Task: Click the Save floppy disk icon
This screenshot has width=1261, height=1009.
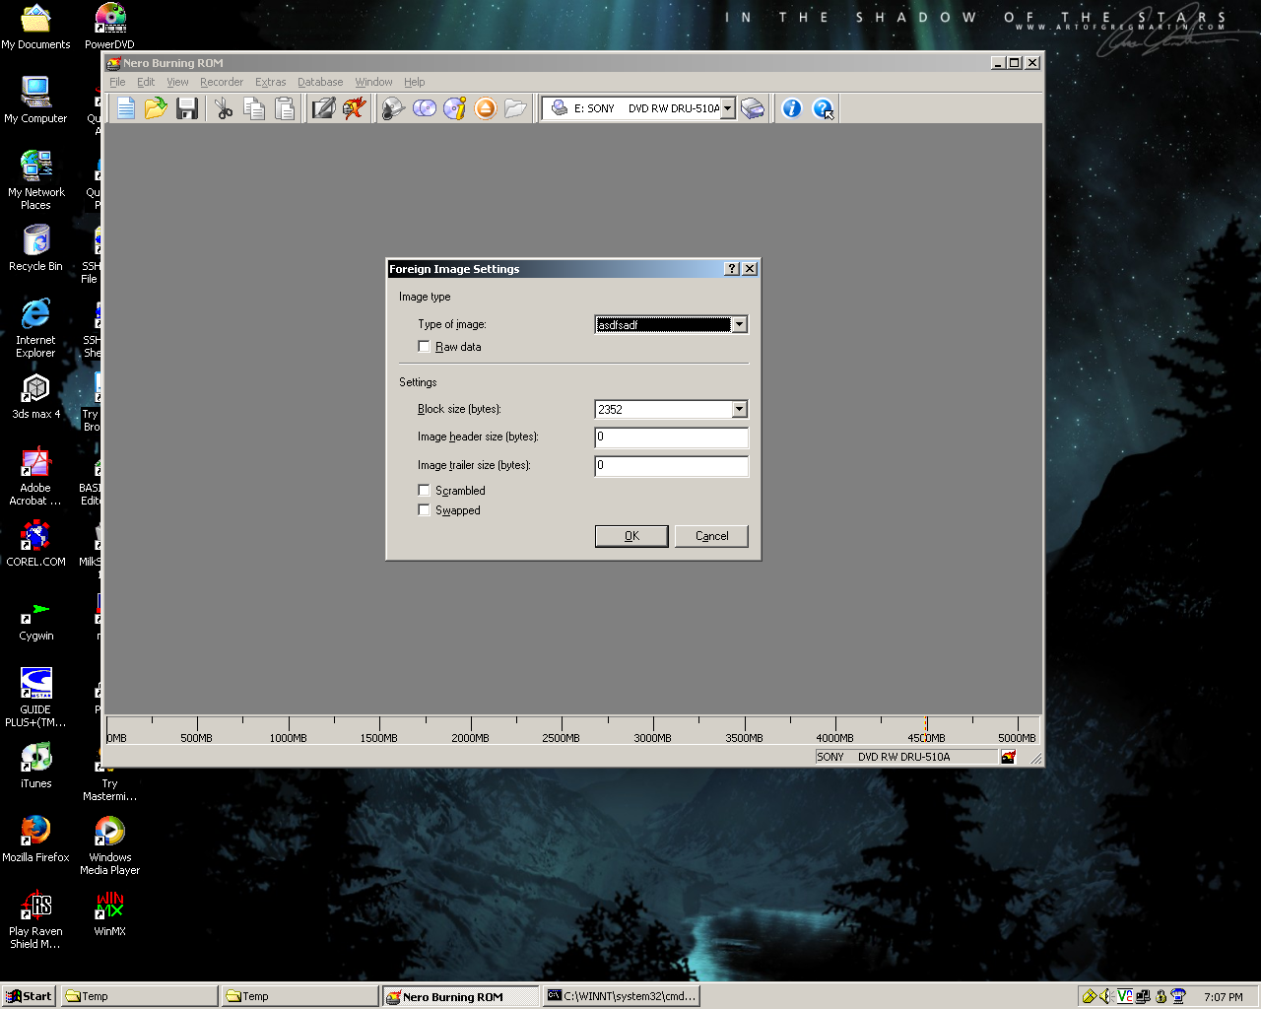Action: click(187, 108)
